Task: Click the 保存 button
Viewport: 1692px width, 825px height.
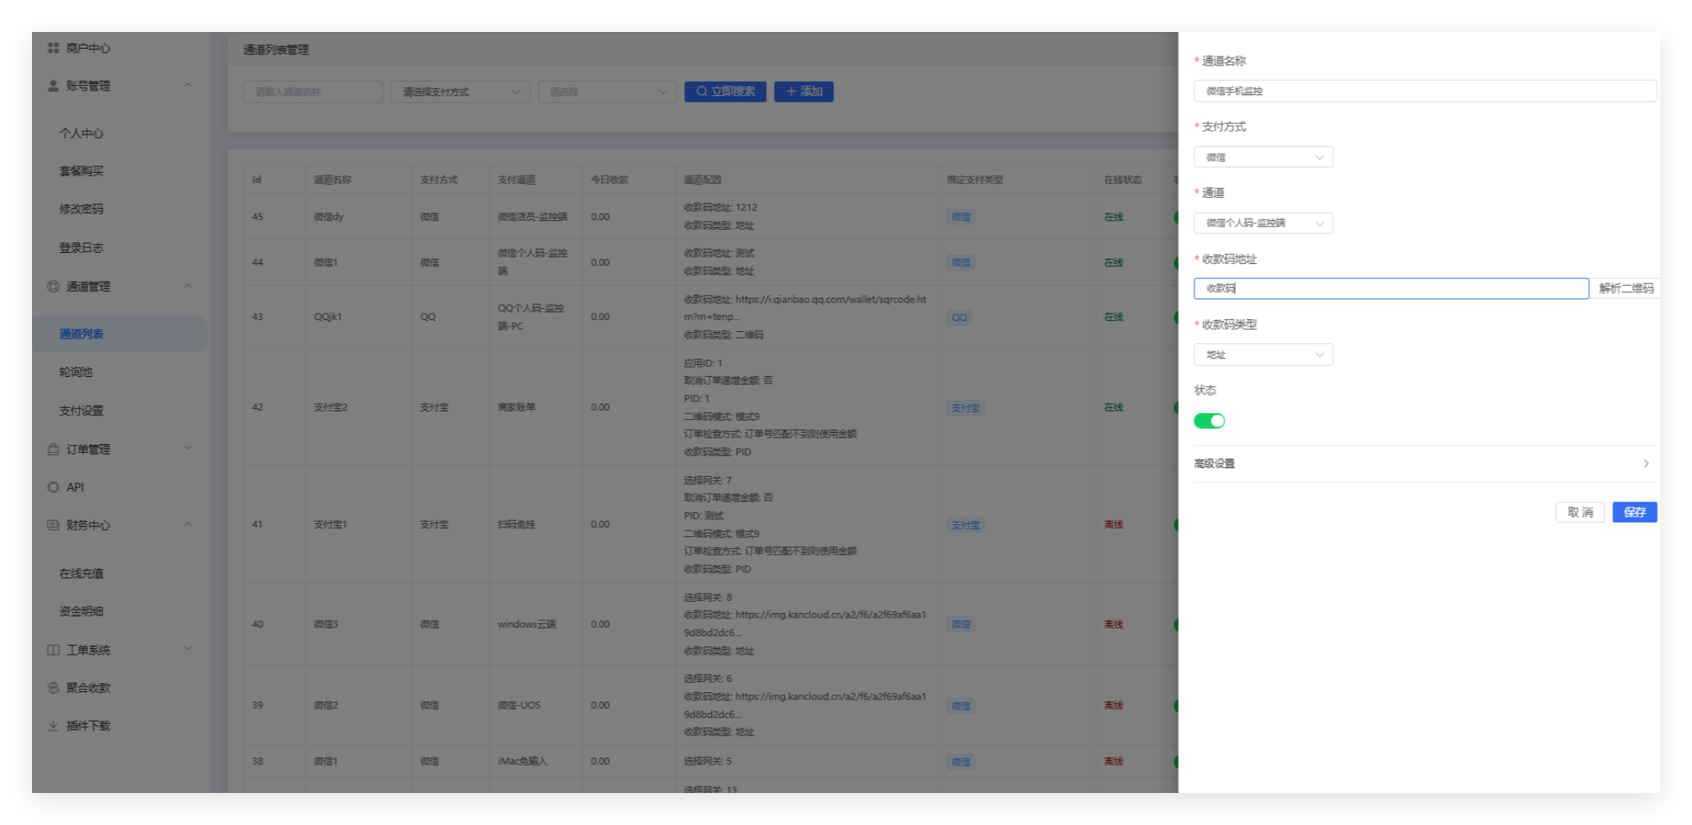Action: [1634, 512]
